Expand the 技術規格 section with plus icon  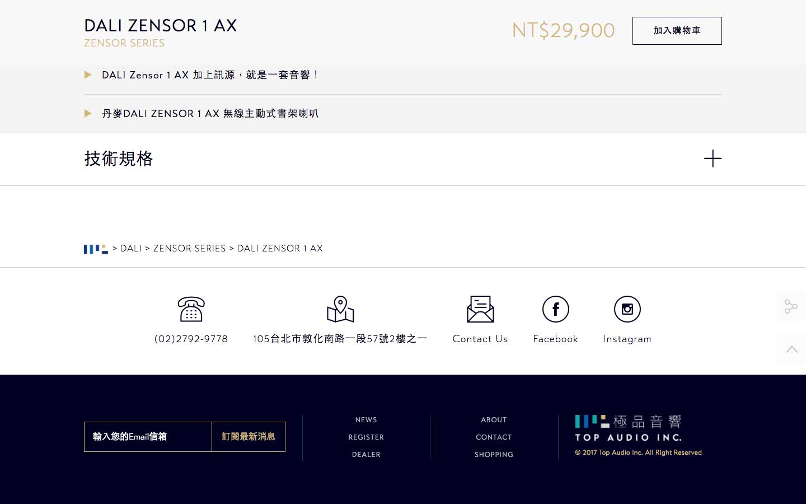(x=713, y=158)
